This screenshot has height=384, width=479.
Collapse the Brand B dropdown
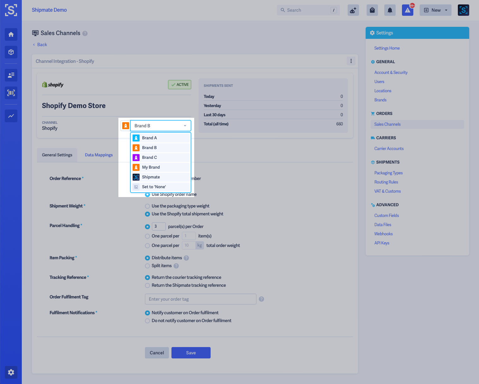coord(185,125)
